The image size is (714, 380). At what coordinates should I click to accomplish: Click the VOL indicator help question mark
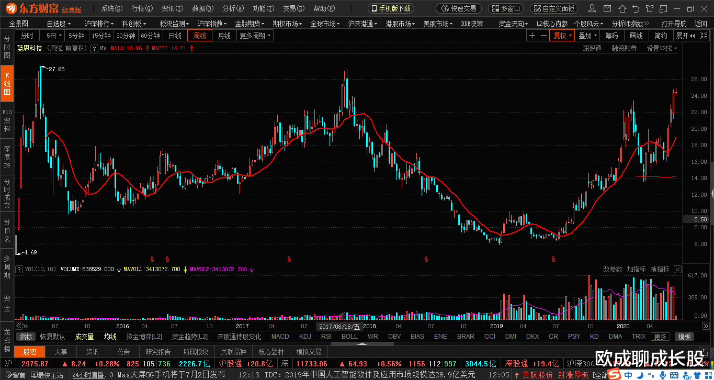[x=20, y=269]
